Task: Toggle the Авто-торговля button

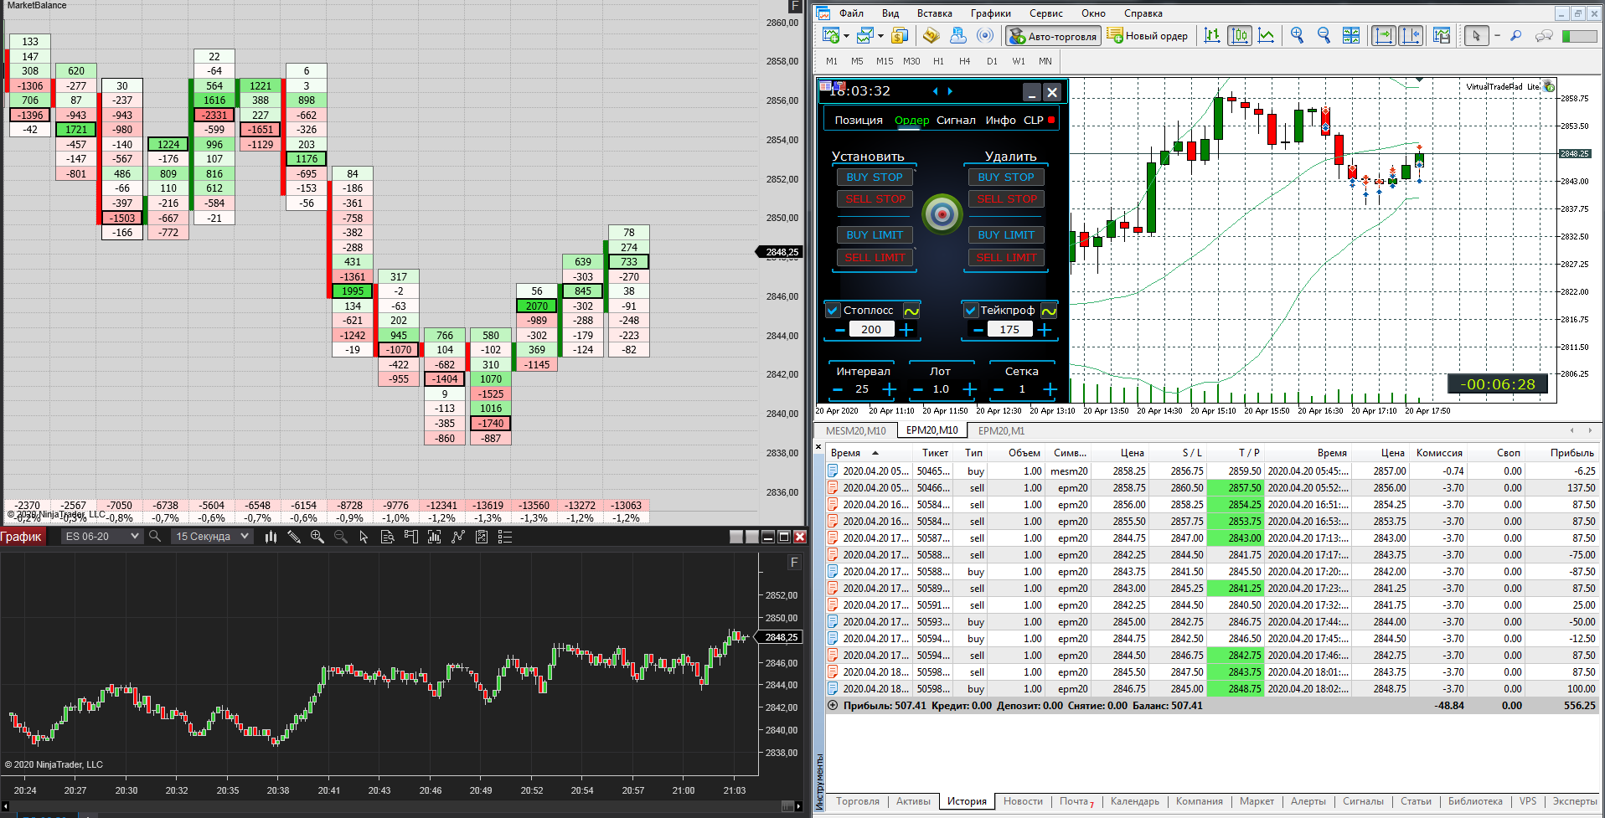Action: click(1054, 36)
